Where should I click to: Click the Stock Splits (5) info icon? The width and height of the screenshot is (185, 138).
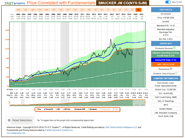[173, 117]
